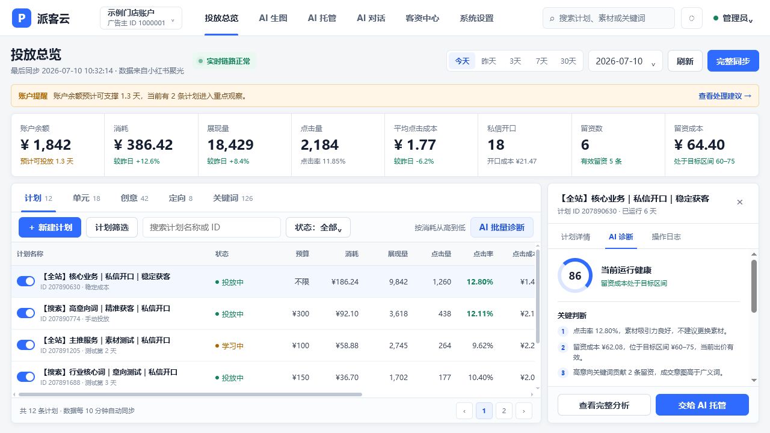Toggle the 高意向词 精准获客 plan switch
The width and height of the screenshot is (770, 433).
pos(26,313)
